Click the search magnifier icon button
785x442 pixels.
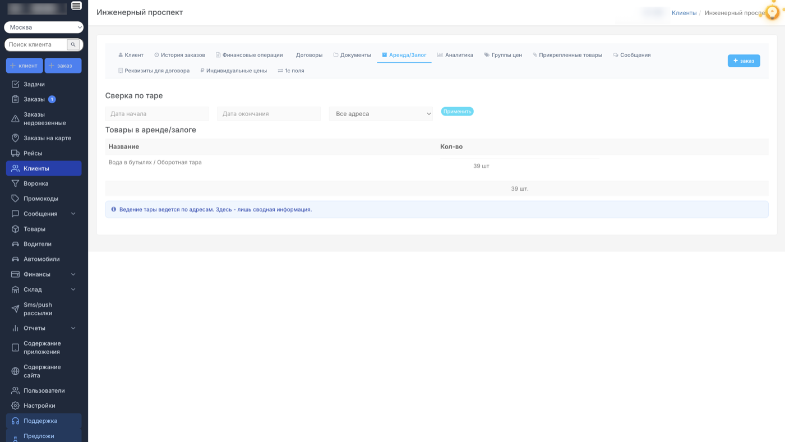click(x=73, y=45)
